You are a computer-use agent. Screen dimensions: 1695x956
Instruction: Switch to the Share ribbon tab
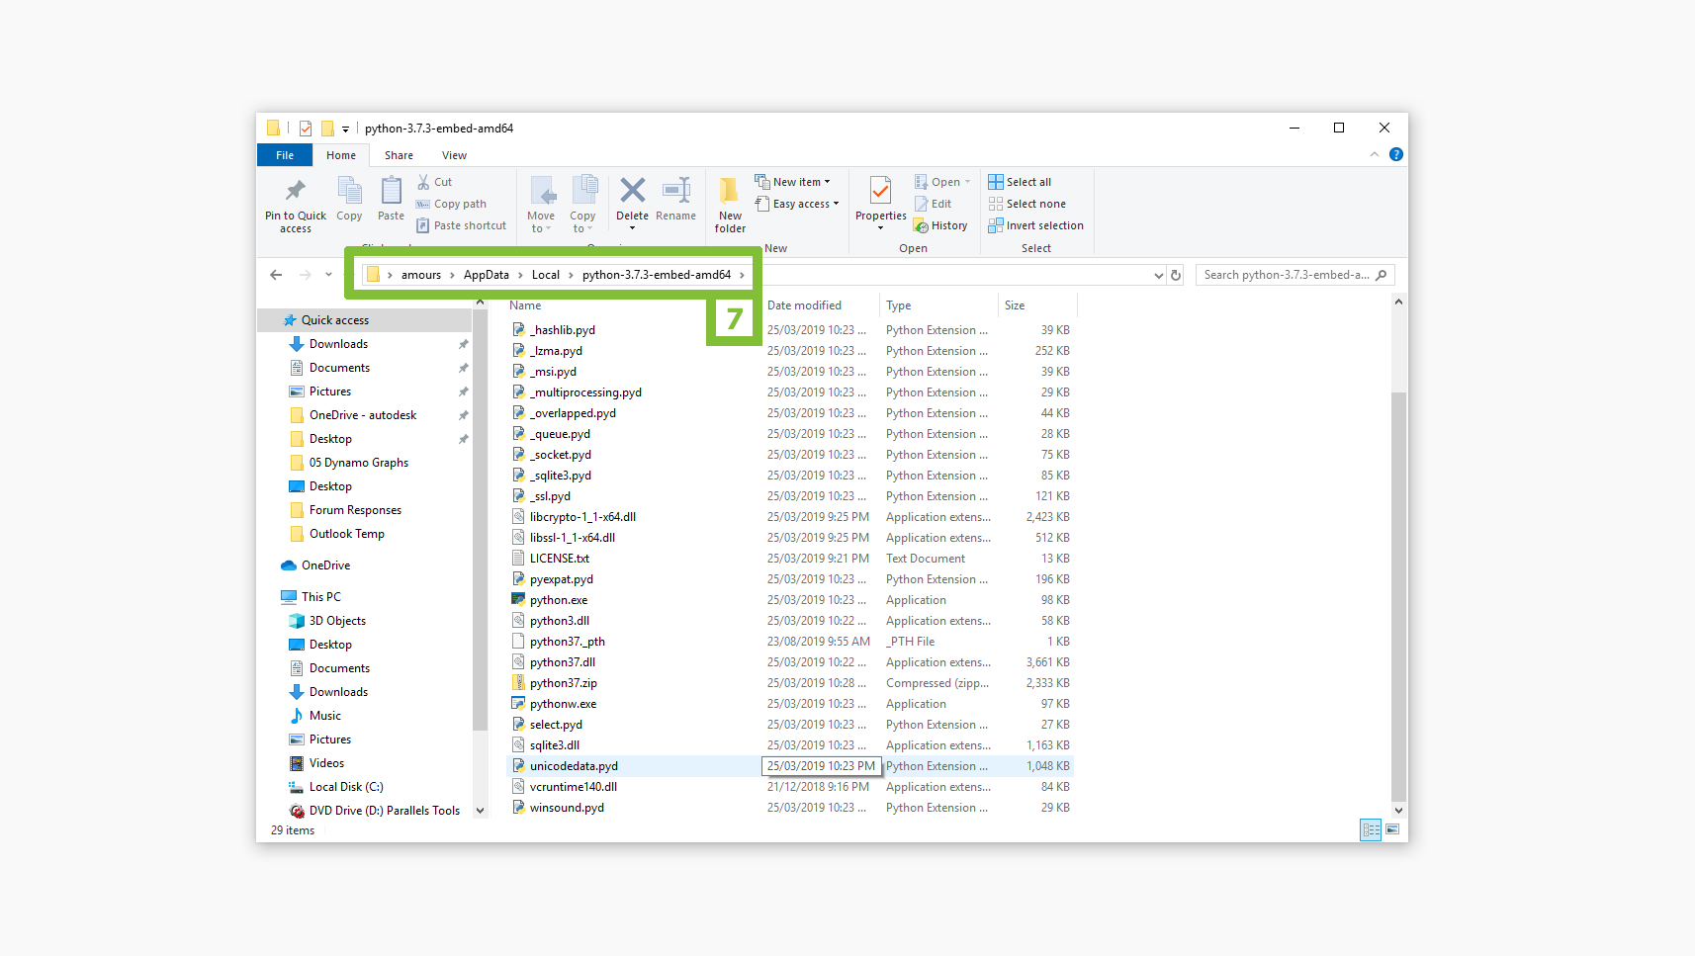(x=399, y=155)
